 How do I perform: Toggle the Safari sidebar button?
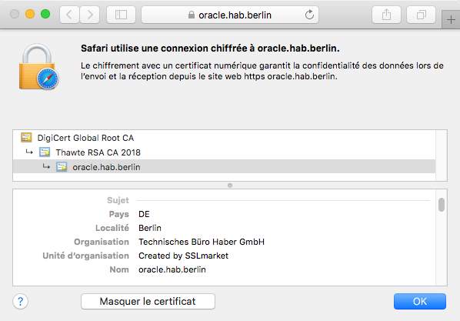pos(121,15)
